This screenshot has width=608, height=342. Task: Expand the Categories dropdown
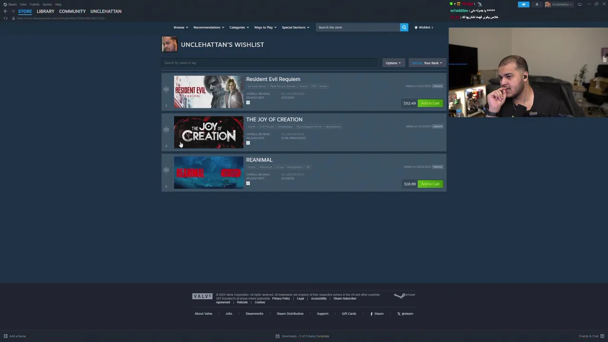239,28
